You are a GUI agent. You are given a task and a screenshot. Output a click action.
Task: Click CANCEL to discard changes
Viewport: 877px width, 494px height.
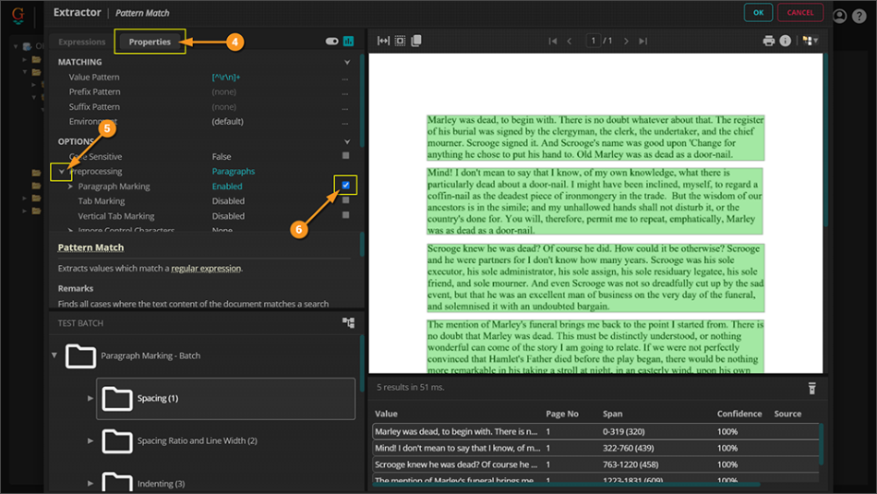[799, 12]
